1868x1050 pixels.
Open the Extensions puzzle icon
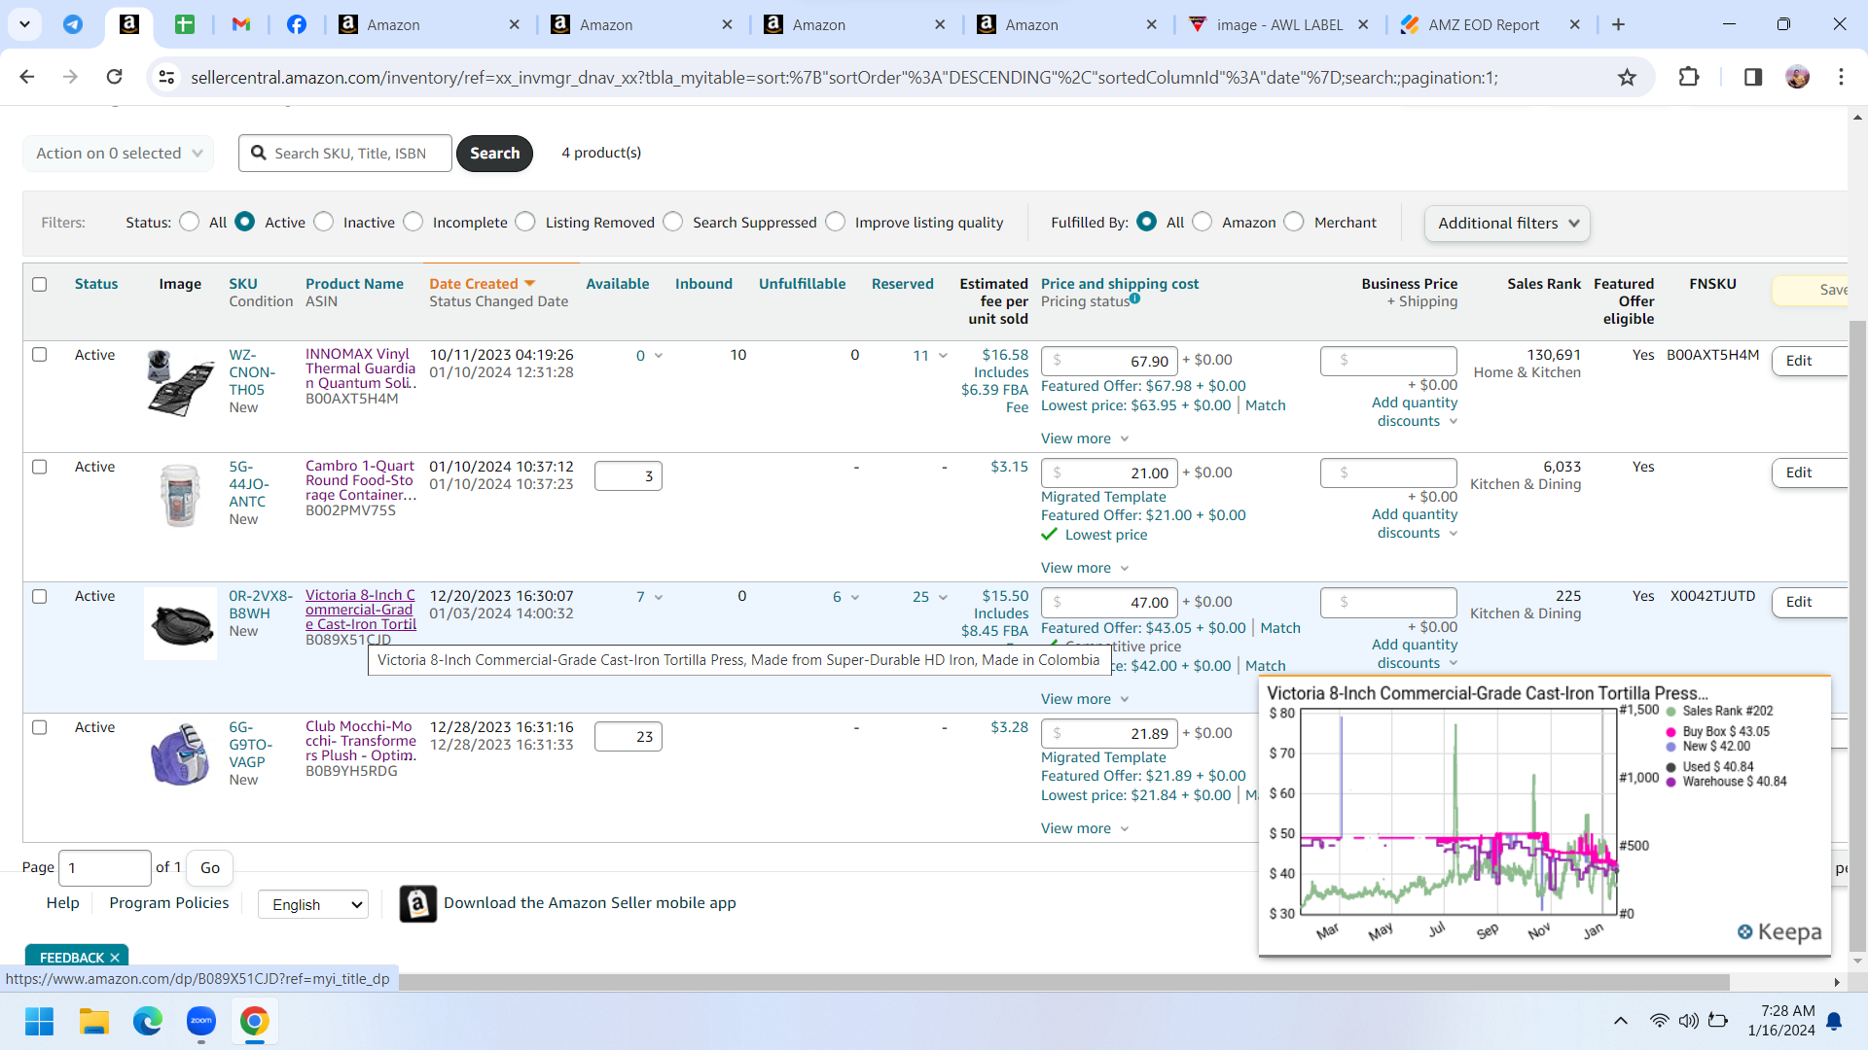click(x=1689, y=77)
